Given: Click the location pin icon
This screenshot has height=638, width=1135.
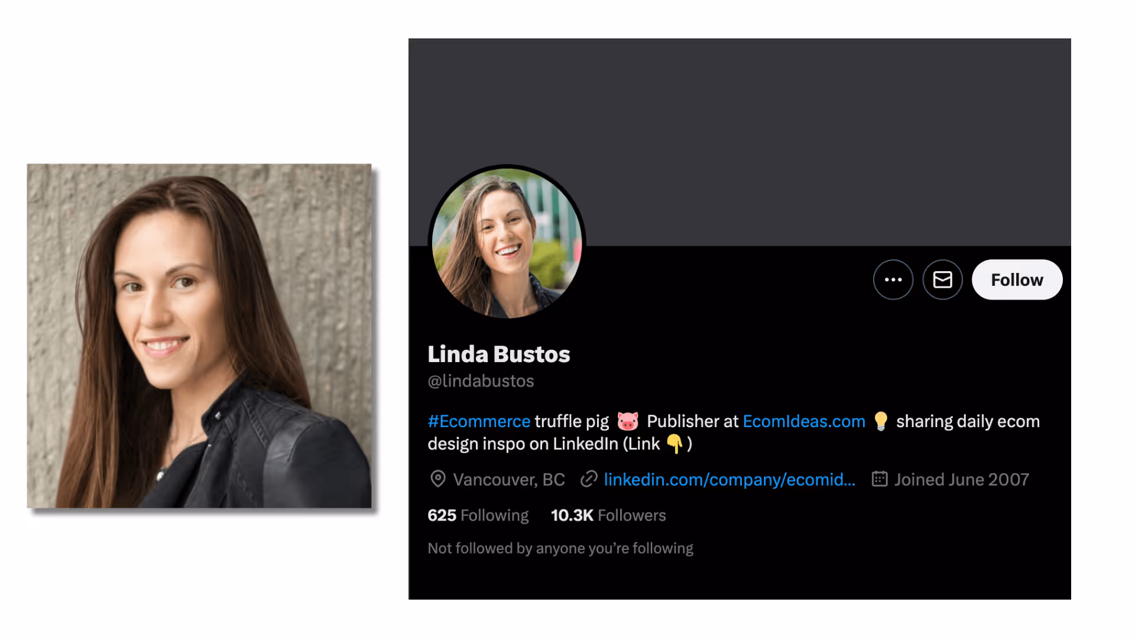Looking at the screenshot, I should [437, 479].
